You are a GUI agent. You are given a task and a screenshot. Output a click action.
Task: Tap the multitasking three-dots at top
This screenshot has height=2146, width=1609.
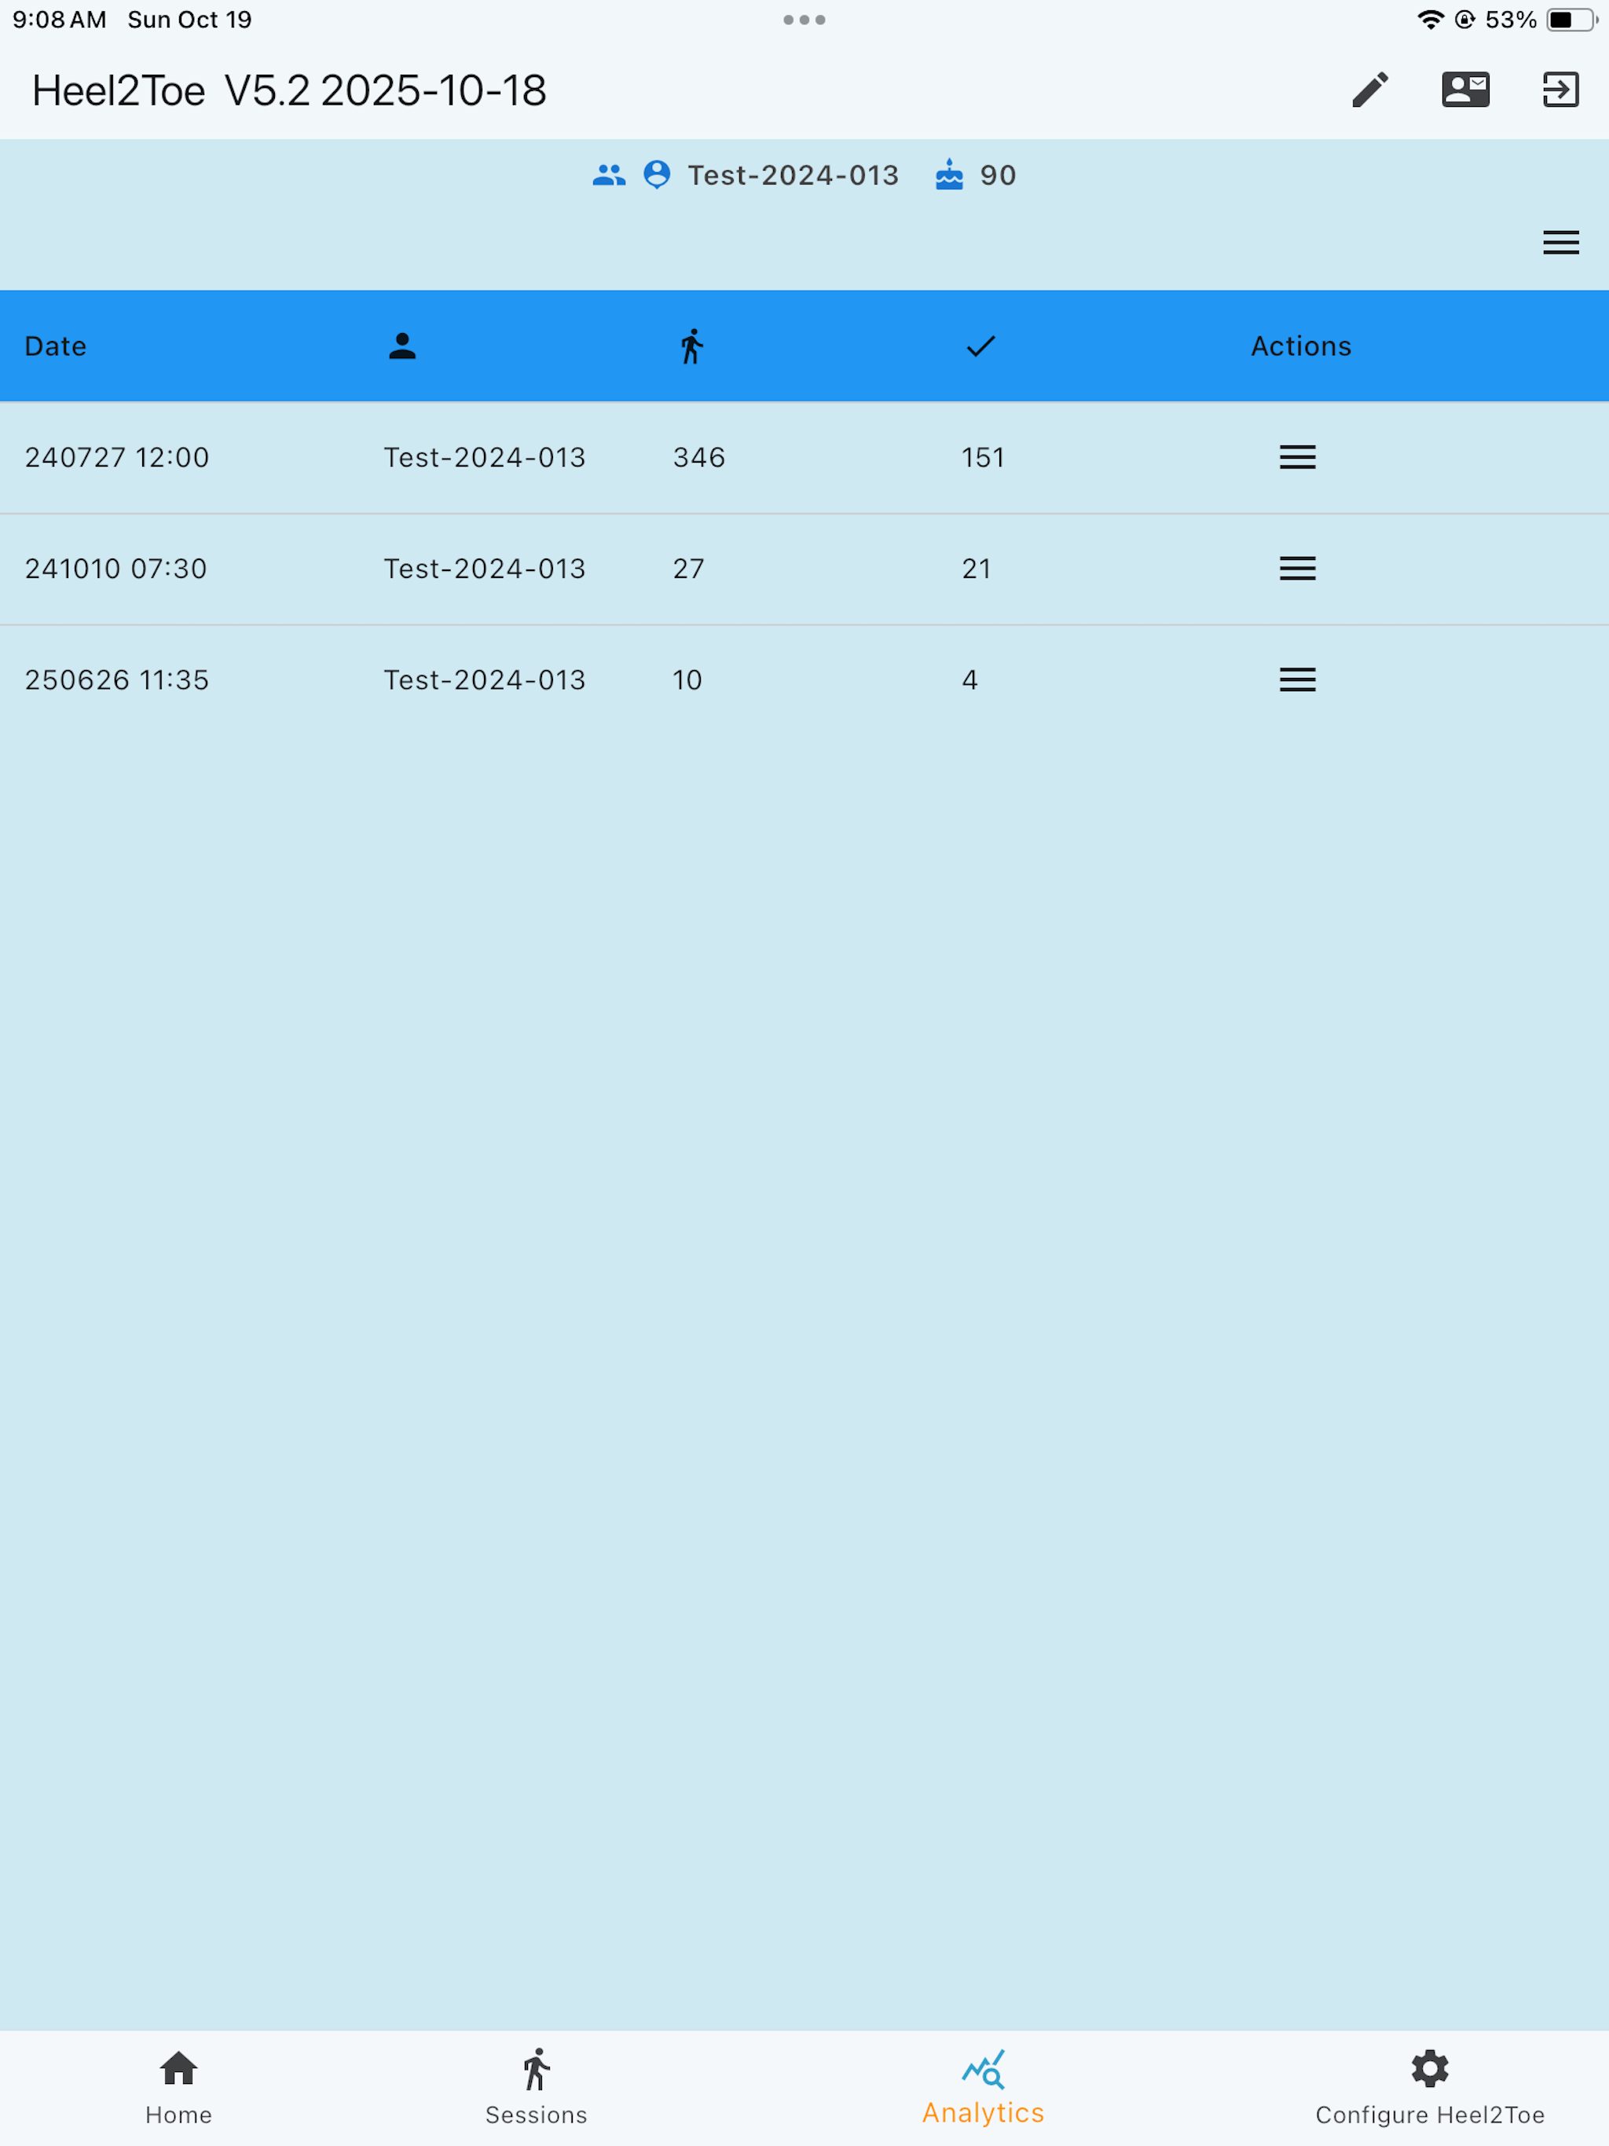(x=804, y=20)
